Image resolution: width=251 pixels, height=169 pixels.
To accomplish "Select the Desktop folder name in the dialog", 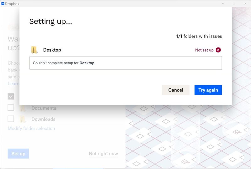I will coord(52,50).
